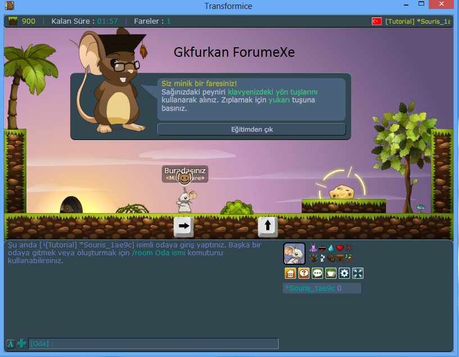Activate the Zzz sleep emote
459x357 pixels.
click(322, 258)
